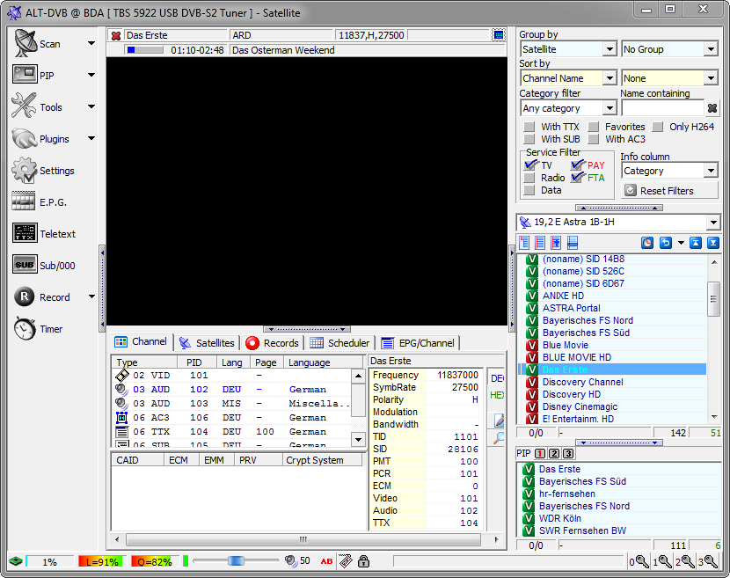Click zoom preset 3 magnifier icon

coord(708,561)
